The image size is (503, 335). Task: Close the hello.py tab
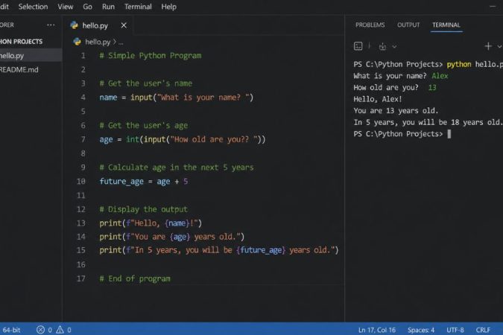coord(124,25)
